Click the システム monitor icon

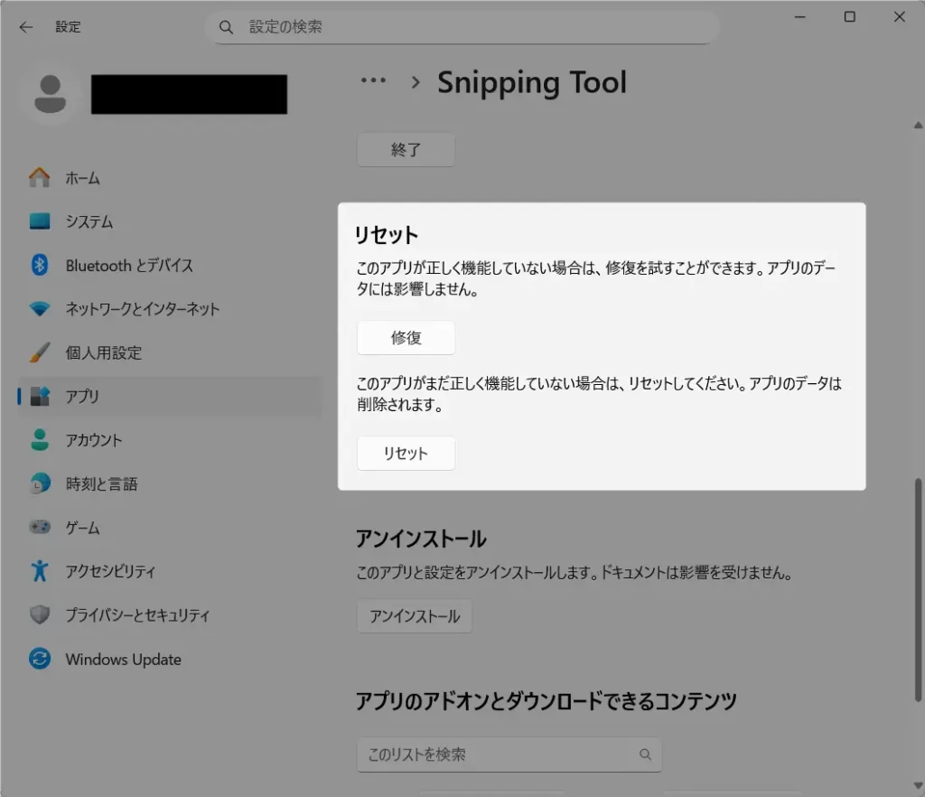(x=40, y=221)
